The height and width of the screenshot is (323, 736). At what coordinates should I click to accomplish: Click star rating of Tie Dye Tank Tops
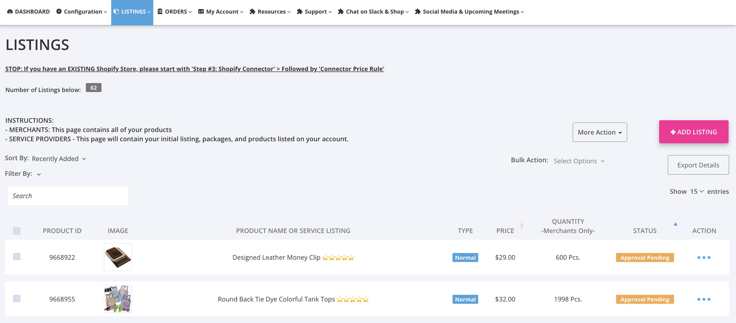point(353,299)
